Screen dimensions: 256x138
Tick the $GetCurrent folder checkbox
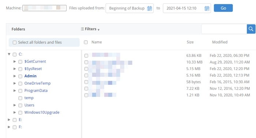tap(20, 62)
